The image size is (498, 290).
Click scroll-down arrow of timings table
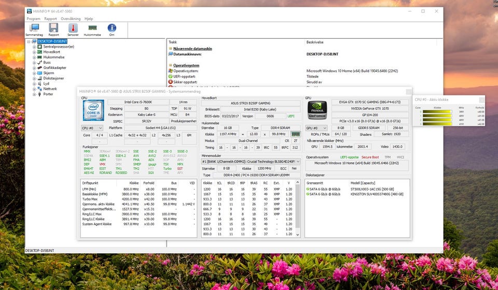click(x=298, y=235)
